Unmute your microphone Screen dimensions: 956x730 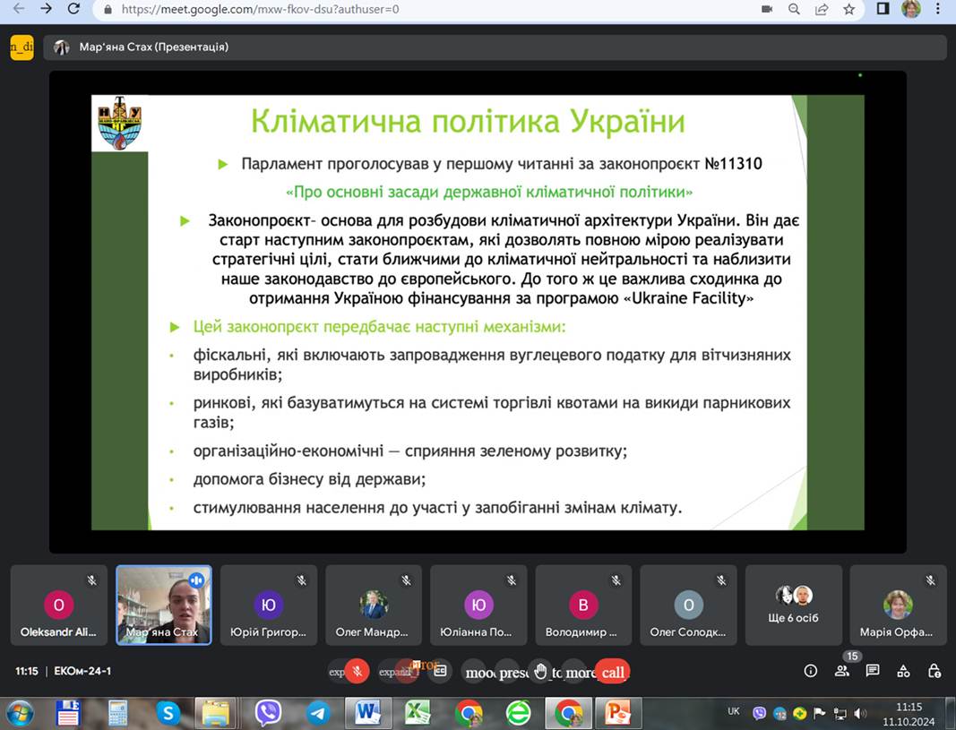(357, 670)
